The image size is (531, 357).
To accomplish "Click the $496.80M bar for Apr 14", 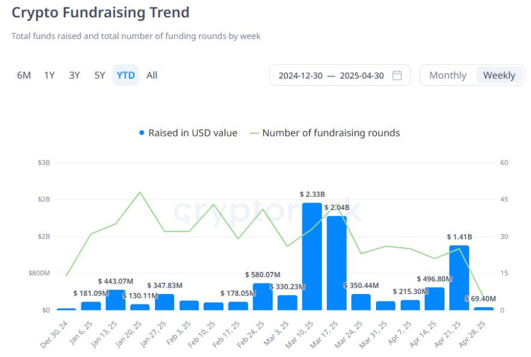I will (x=435, y=299).
